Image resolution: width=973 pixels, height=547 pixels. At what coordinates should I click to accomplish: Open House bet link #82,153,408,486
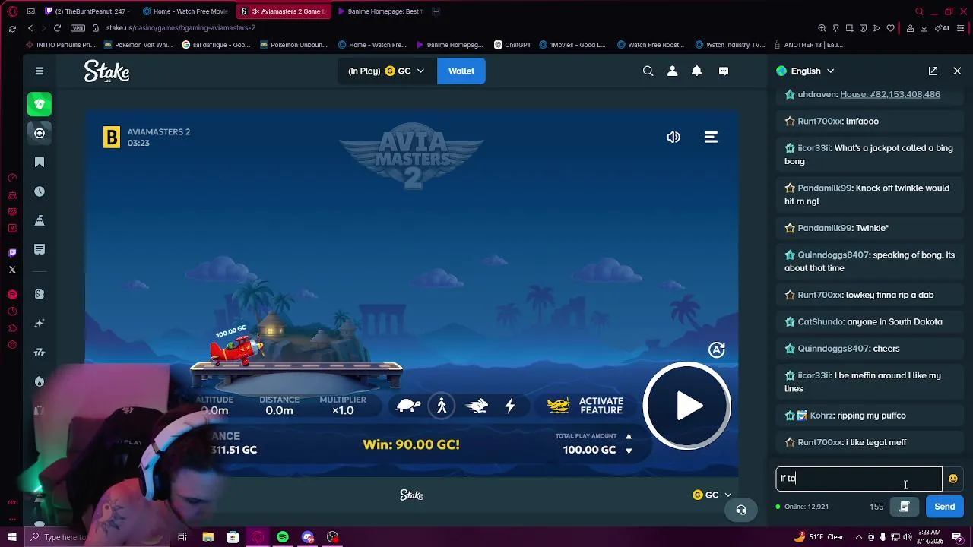[x=890, y=94]
